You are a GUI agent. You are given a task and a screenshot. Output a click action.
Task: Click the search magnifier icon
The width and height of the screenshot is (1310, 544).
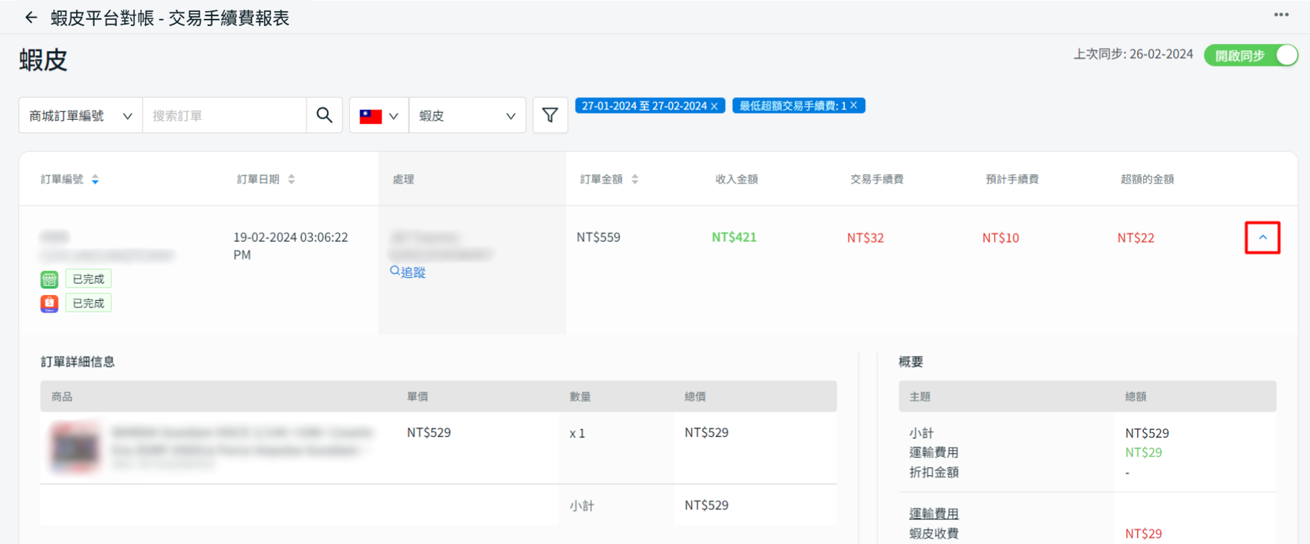pyautogui.click(x=324, y=115)
